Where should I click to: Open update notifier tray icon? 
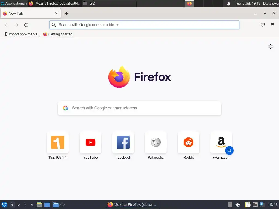(262, 204)
